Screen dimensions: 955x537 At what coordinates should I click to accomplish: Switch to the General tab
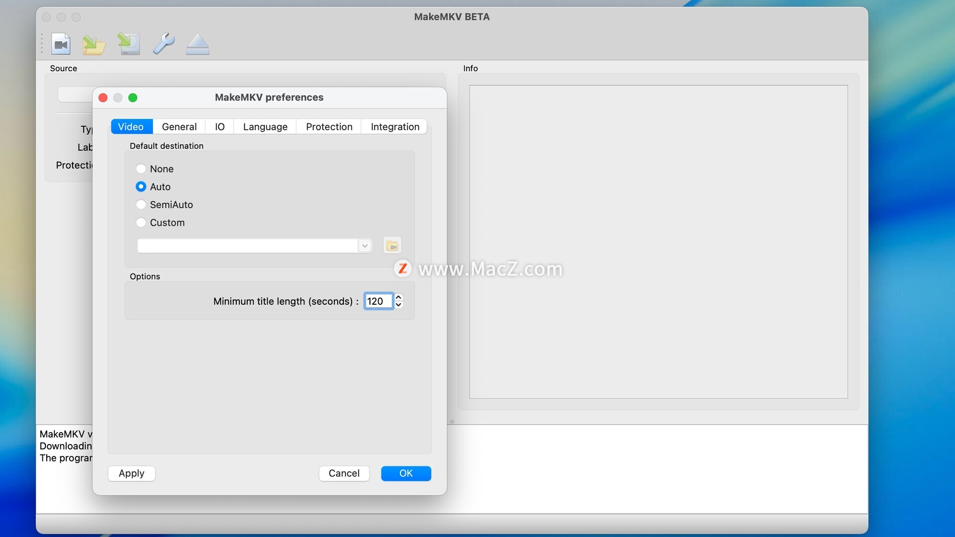[x=179, y=127]
